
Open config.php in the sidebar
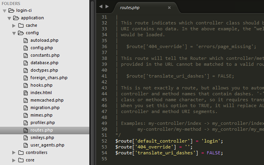[x=41, y=48]
